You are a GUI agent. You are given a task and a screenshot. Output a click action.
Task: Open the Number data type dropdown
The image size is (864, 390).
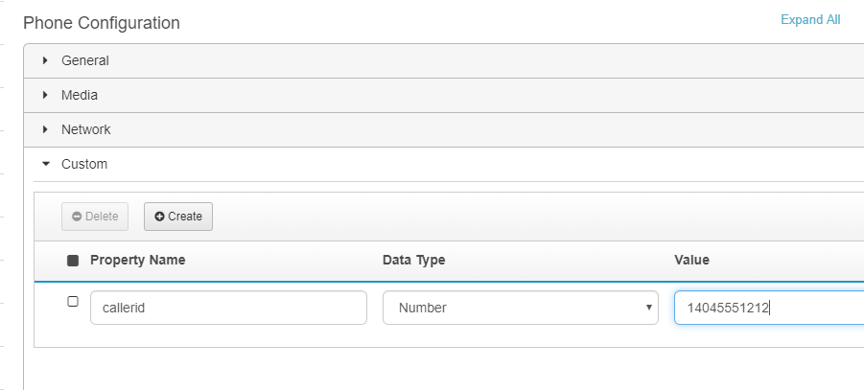click(x=520, y=308)
